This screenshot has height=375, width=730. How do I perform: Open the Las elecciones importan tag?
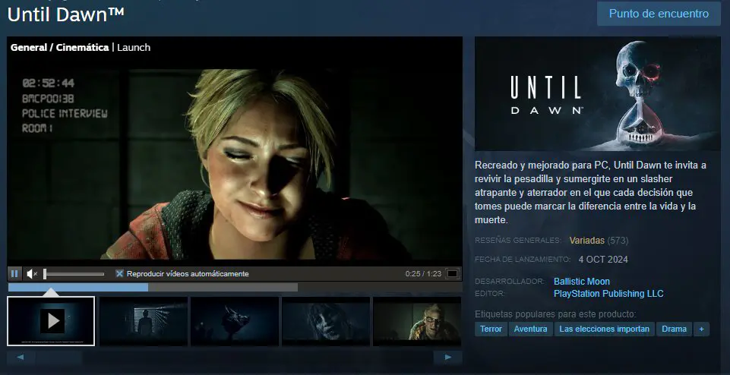(605, 329)
